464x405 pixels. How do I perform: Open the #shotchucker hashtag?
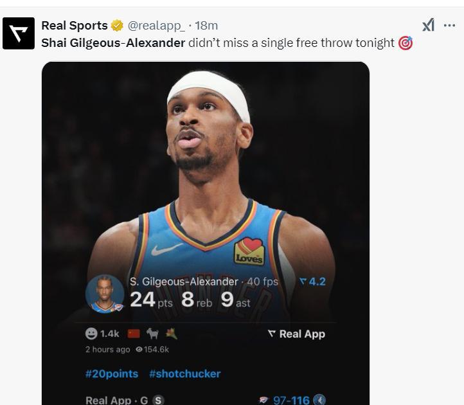tap(185, 373)
